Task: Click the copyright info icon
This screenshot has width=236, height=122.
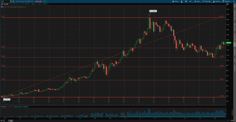Action: [x=2, y=7]
